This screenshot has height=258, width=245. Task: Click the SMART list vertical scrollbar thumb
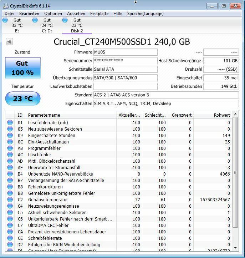point(235,172)
